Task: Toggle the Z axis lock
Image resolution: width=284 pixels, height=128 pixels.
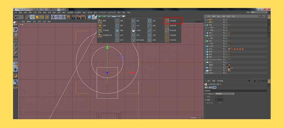Action: point(63,17)
